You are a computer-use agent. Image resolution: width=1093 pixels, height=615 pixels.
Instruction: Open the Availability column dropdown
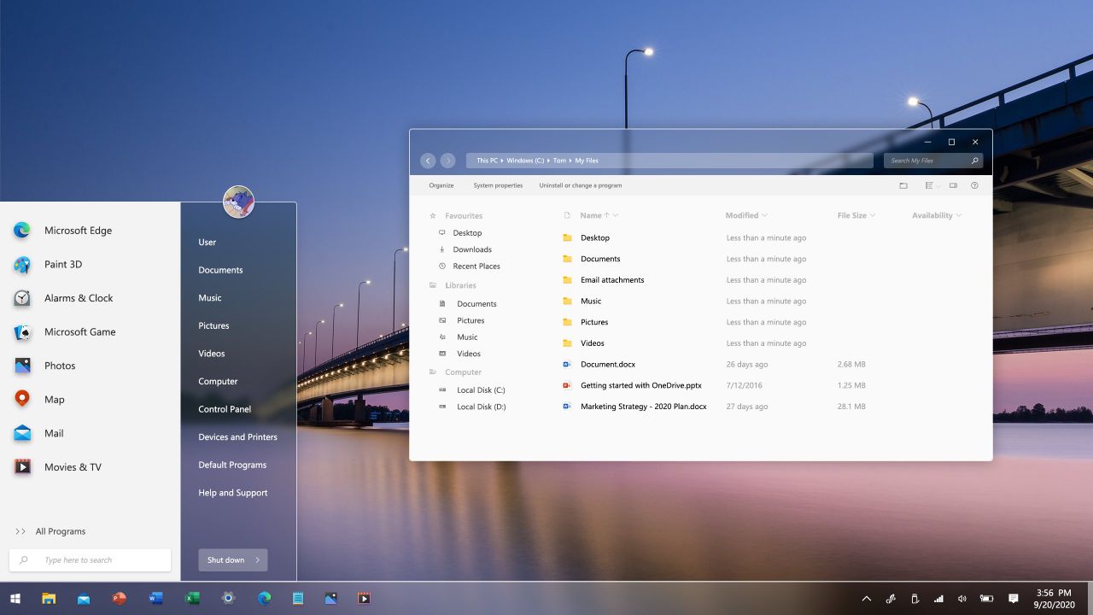pos(958,215)
